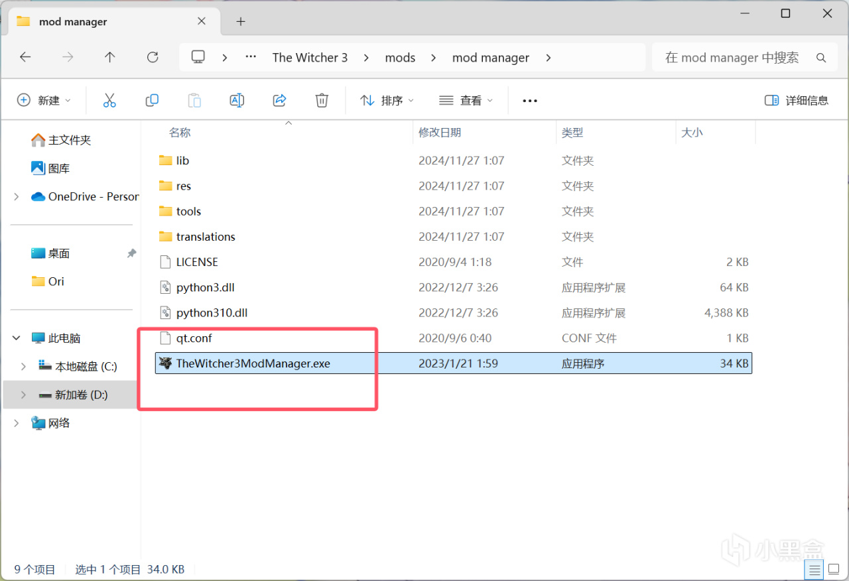Click the Share icon in toolbar
The height and width of the screenshot is (581, 849).
click(279, 100)
